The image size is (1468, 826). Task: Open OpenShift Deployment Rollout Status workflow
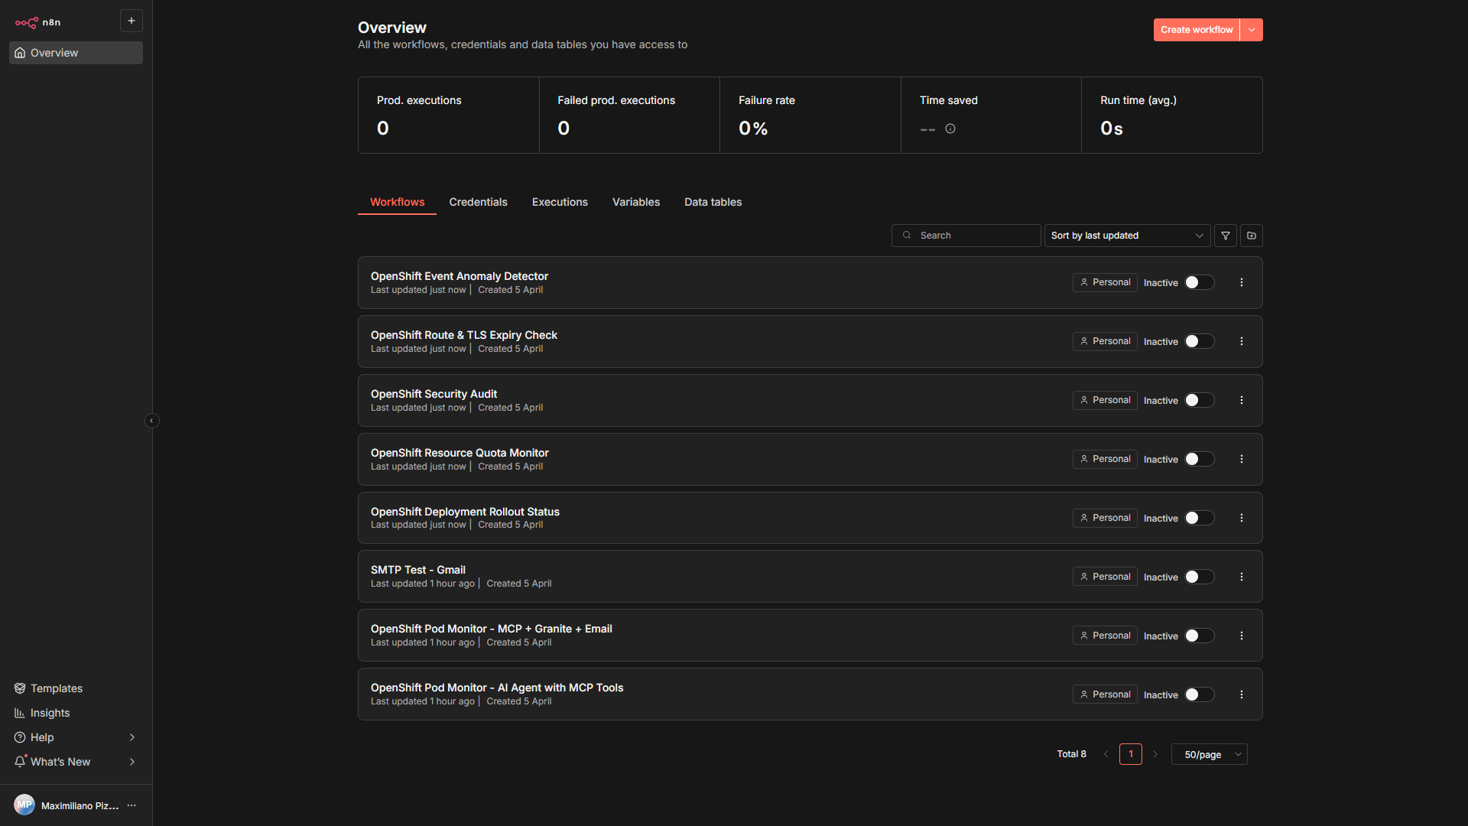(x=465, y=512)
